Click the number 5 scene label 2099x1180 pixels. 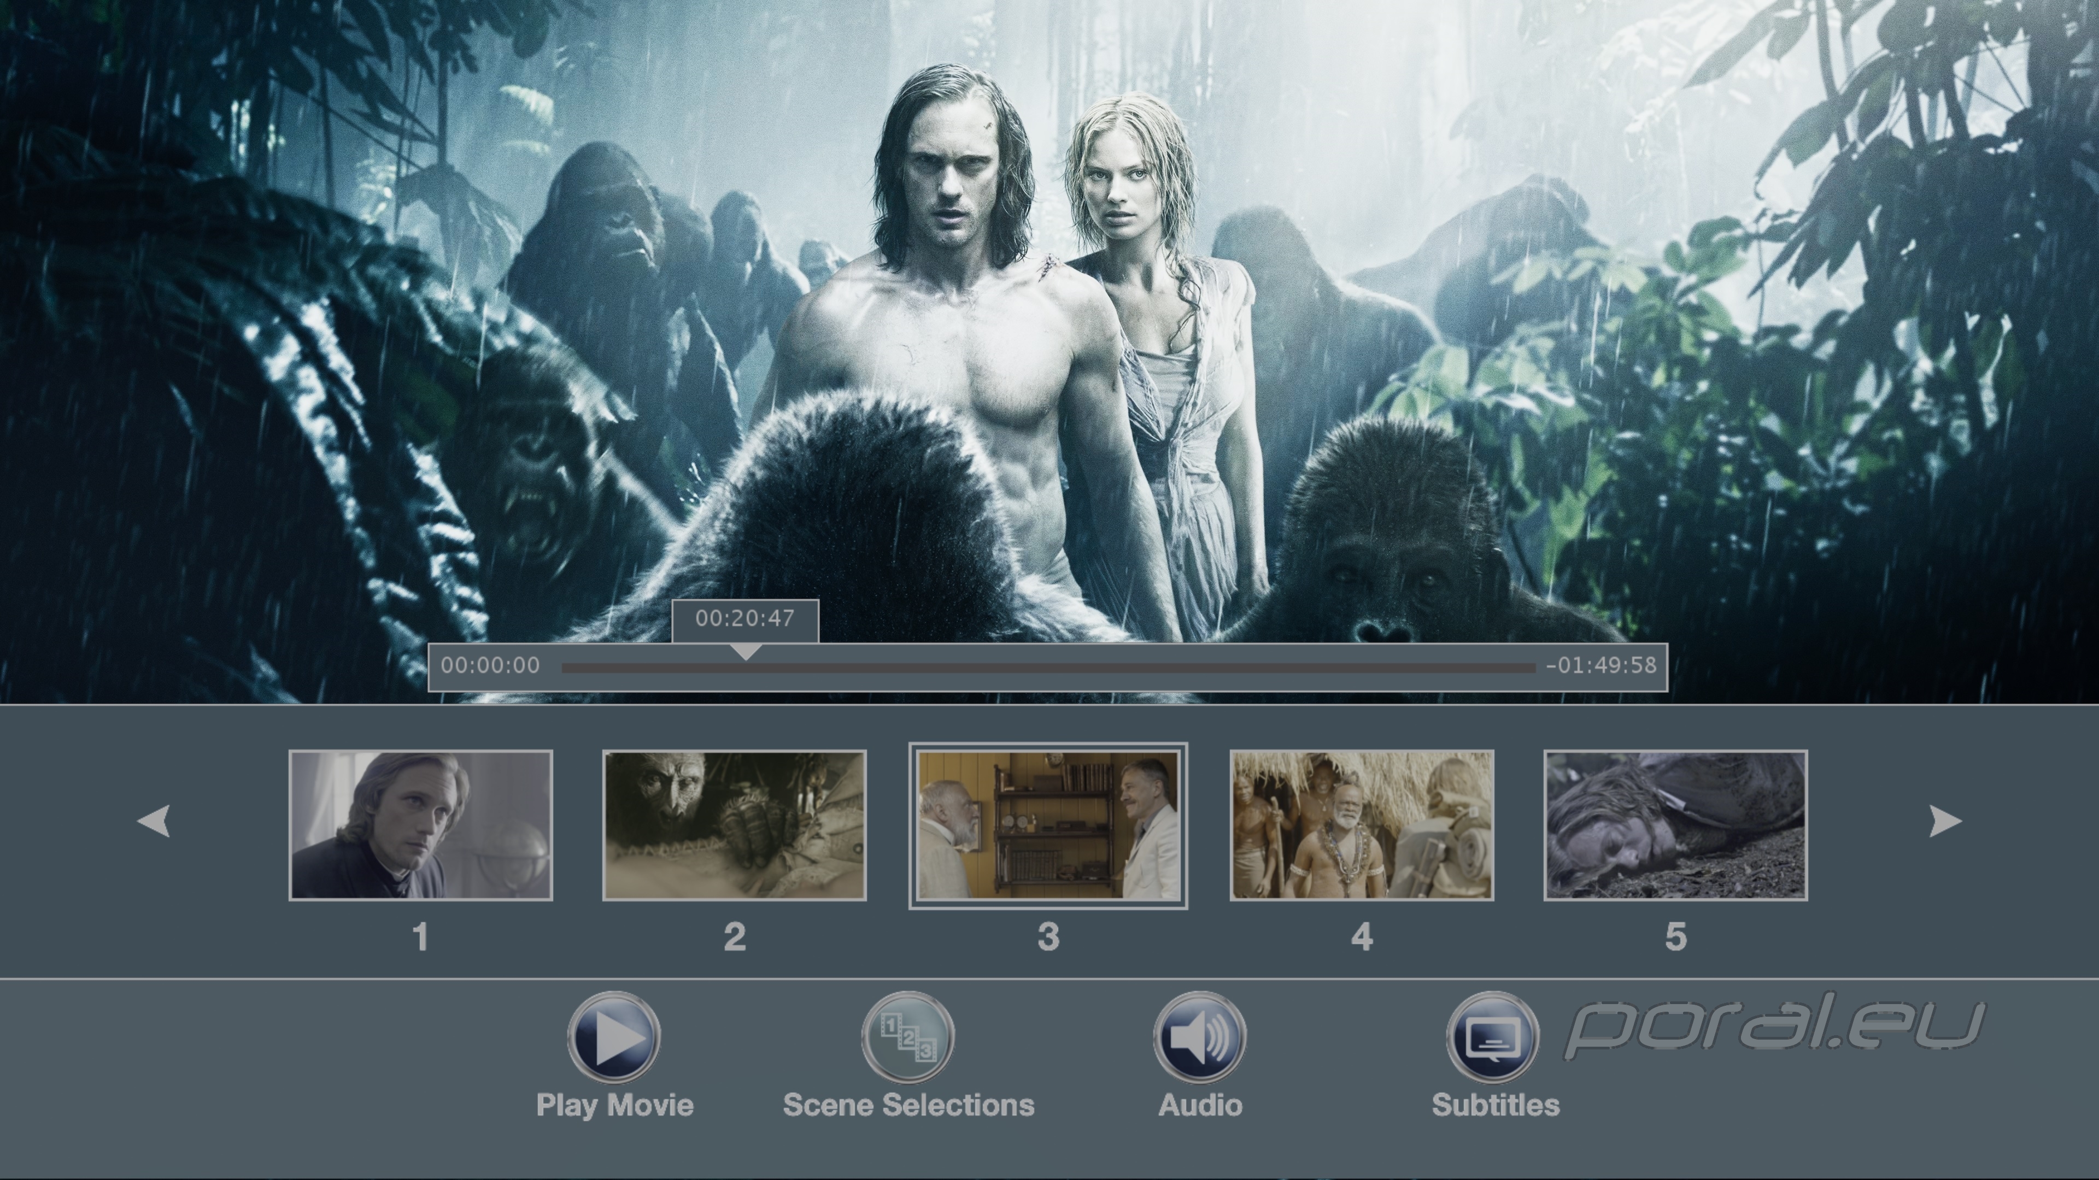pos(1675,937)
